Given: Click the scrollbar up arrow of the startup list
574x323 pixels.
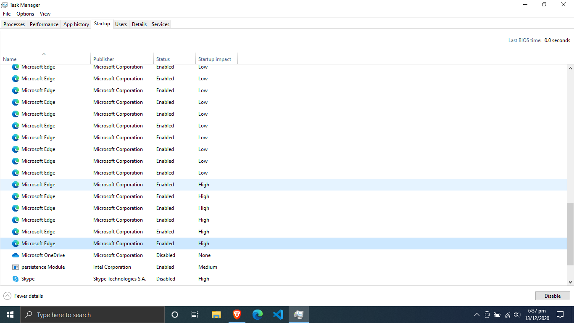Looking at the screenshot, I should click(x=571, y=68).
